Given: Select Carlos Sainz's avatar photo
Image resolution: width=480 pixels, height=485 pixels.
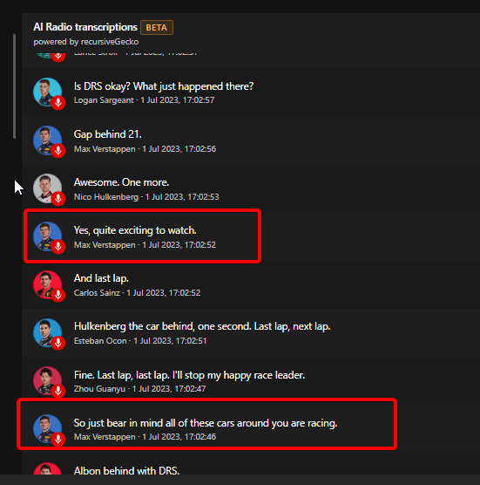Looking at the screenshot, I should click(x=47, y=284).
